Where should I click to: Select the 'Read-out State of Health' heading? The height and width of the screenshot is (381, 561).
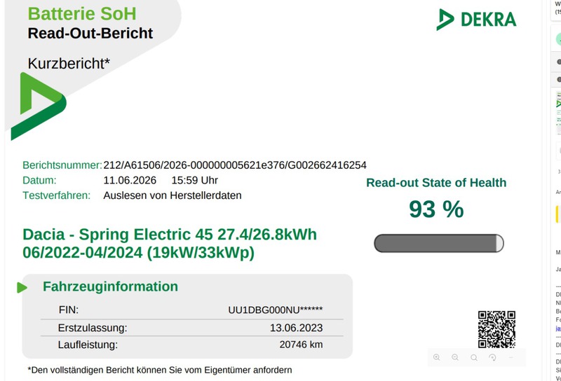[436, 183]
